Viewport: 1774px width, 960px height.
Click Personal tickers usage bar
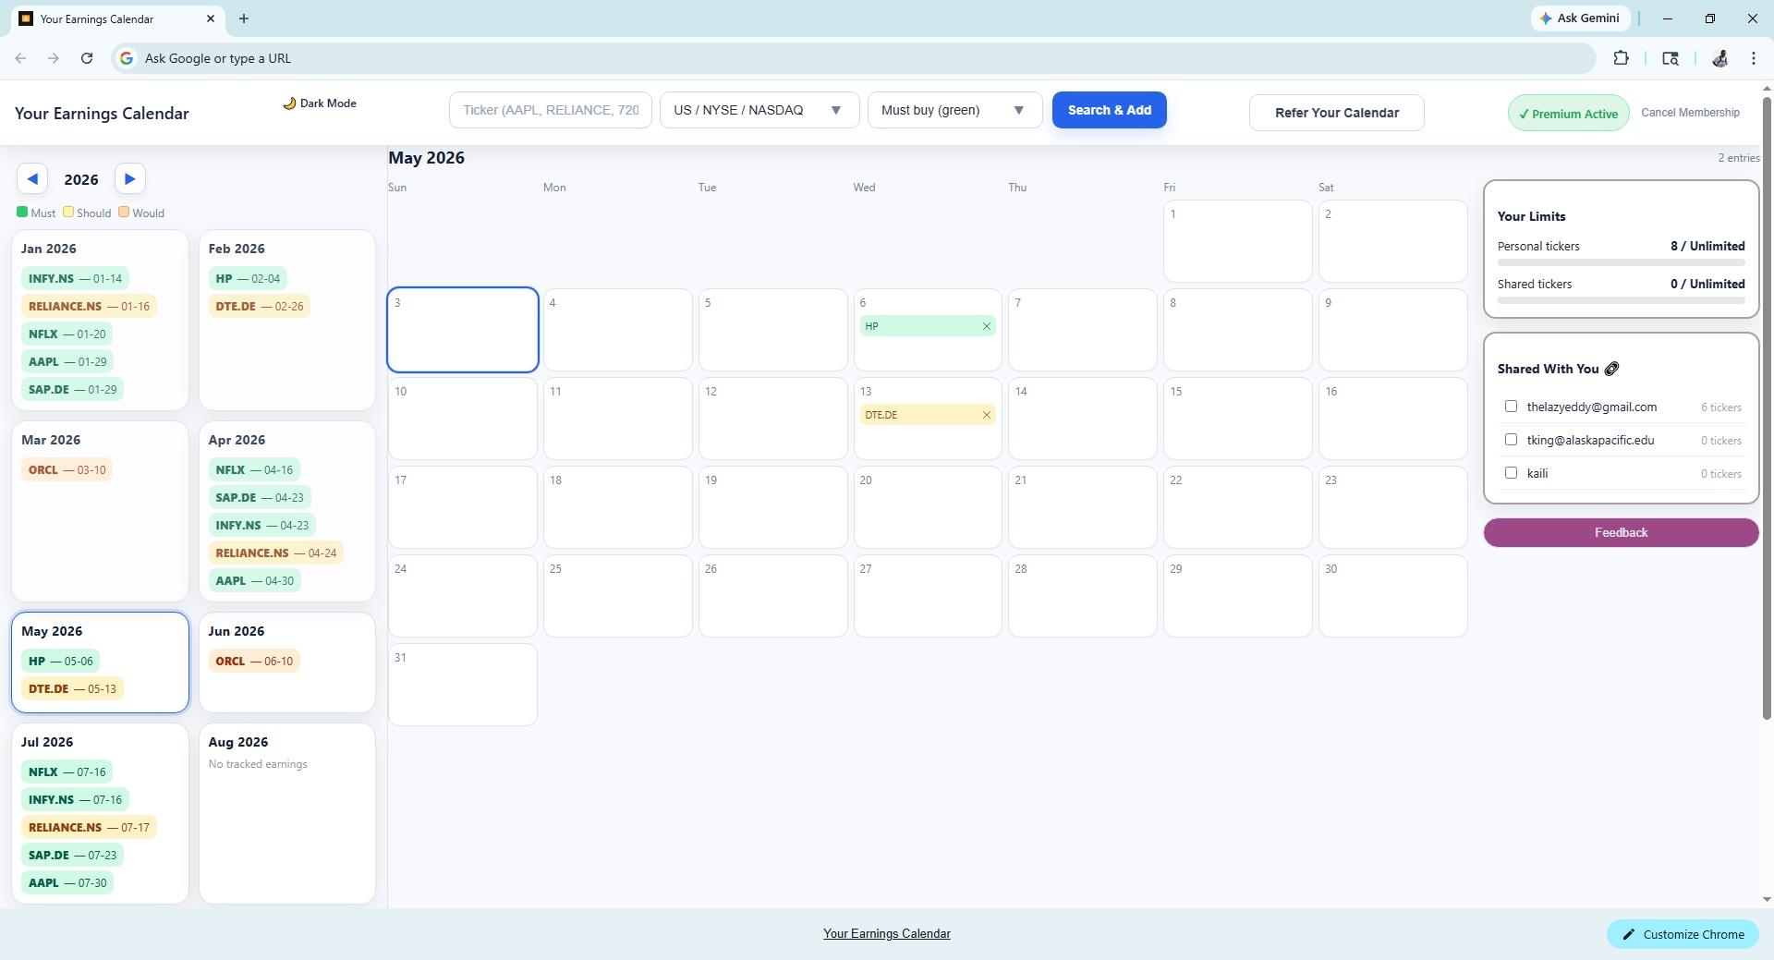1622,263
